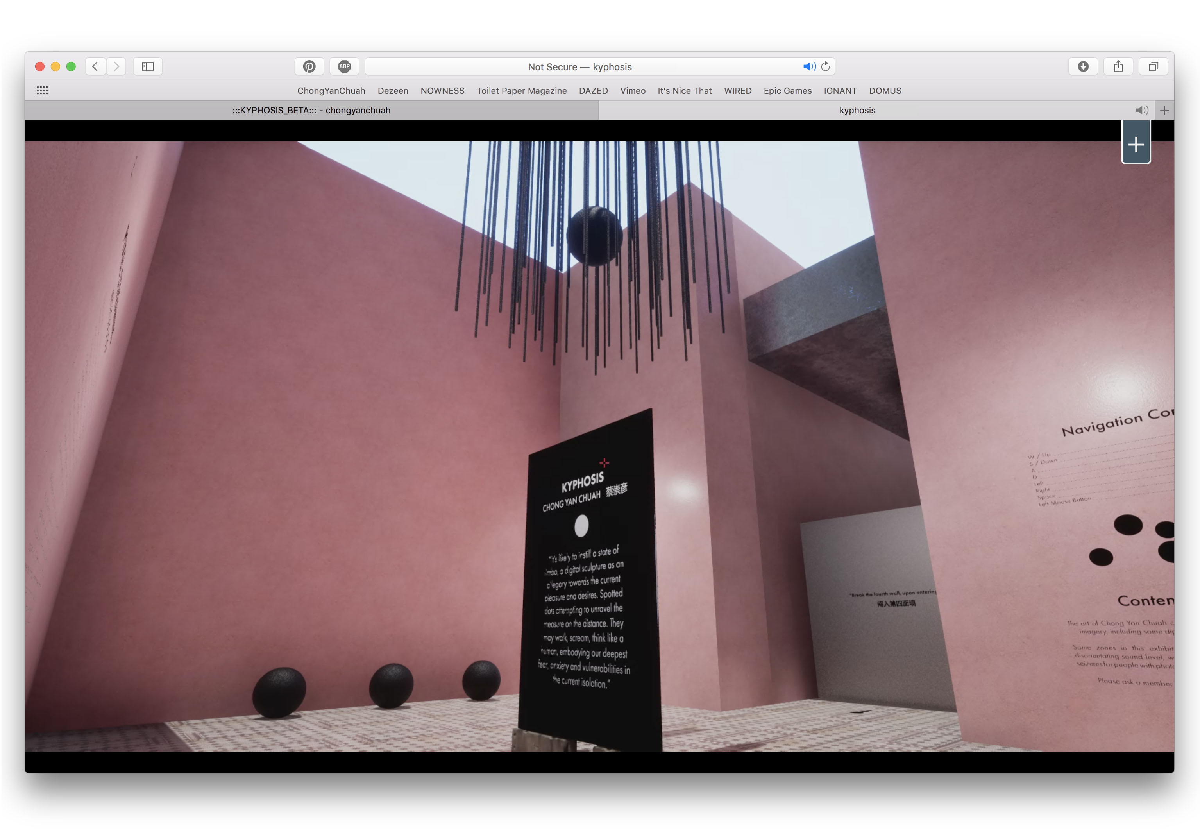Open the Favorites grid icon
The image size is (1200, 836).
pos(42,90)
